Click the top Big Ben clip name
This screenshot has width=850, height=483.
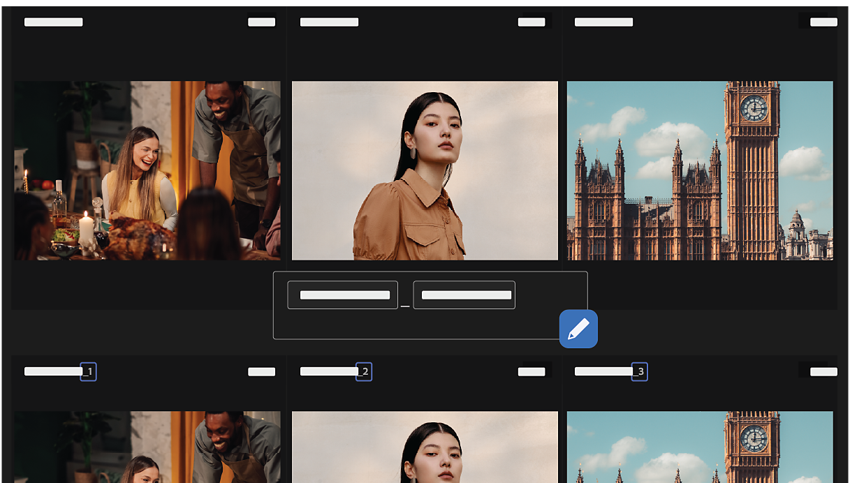603,22
